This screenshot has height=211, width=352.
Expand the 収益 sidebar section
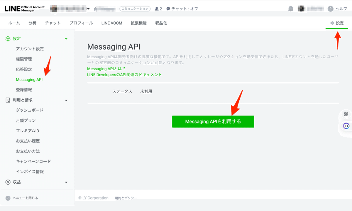(66, 182)
